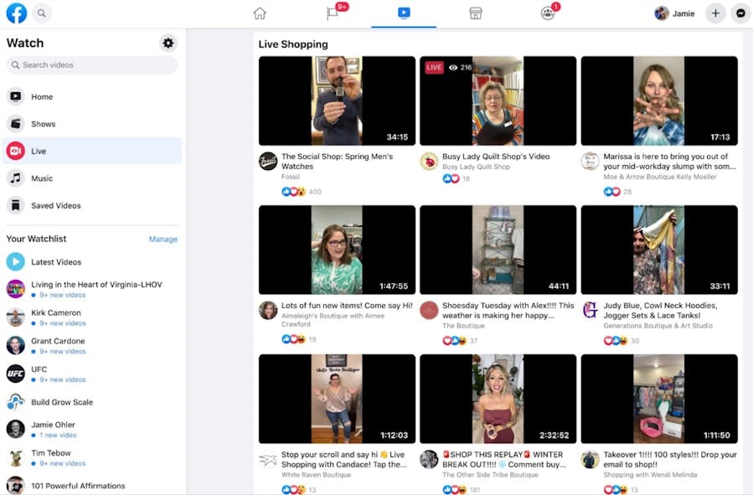Open Latest Videos in the watchlist
This screenshot has height=495, width=753.
point(56,262)
